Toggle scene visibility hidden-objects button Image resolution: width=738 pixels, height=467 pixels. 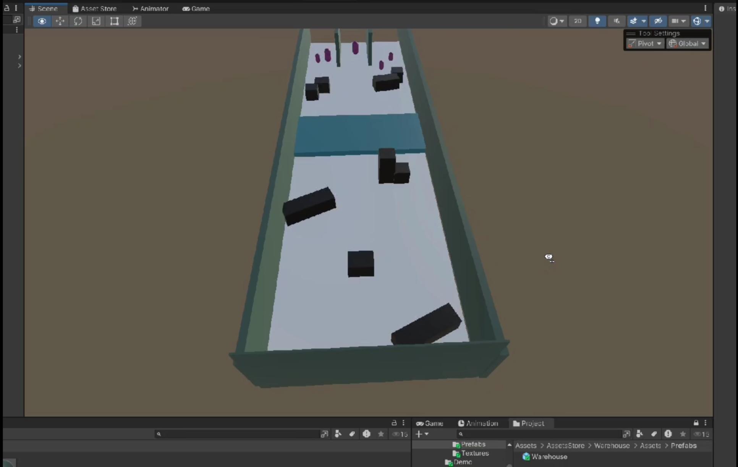tap(658, 21)
